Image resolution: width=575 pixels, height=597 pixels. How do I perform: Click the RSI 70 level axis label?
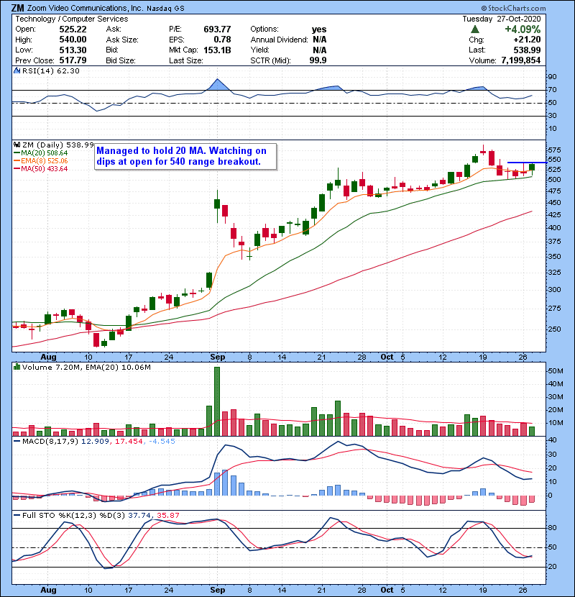(552, 90)
